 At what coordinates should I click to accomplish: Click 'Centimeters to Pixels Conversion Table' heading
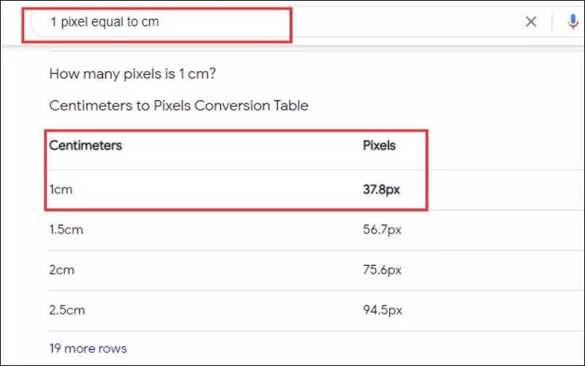(x=178, y=105)
